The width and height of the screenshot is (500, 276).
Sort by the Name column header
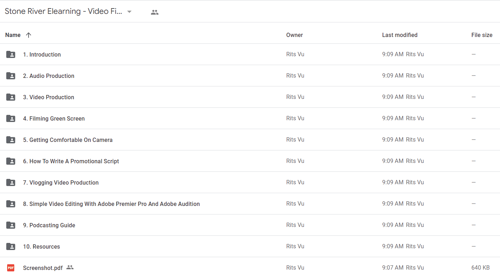[13, 35]
